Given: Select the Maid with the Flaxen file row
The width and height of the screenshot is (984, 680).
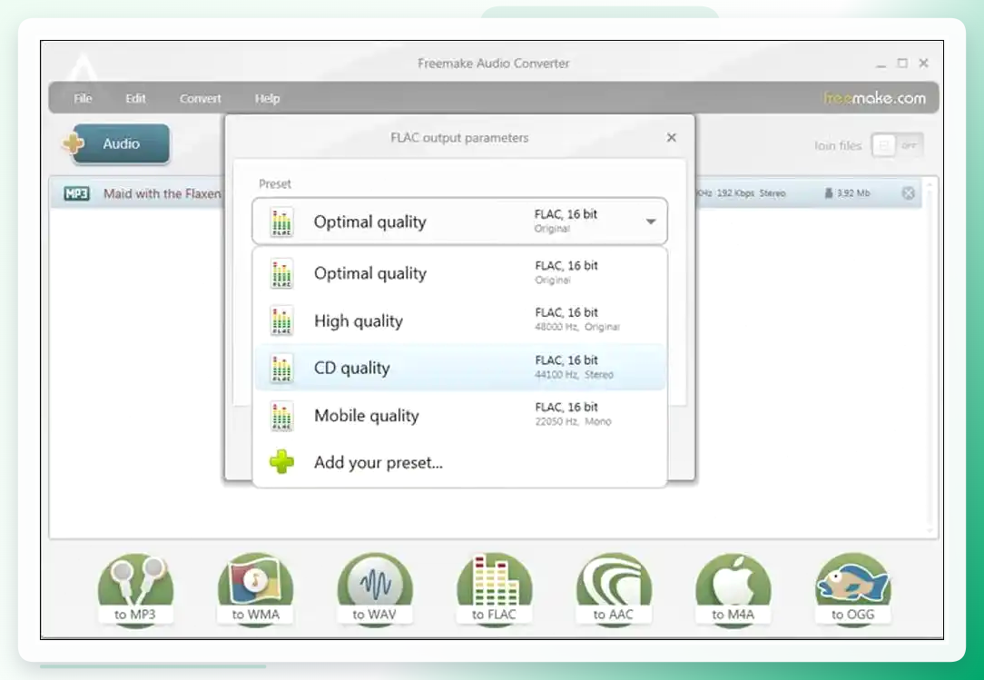Looking at the screenshot, I should [486, 193].
